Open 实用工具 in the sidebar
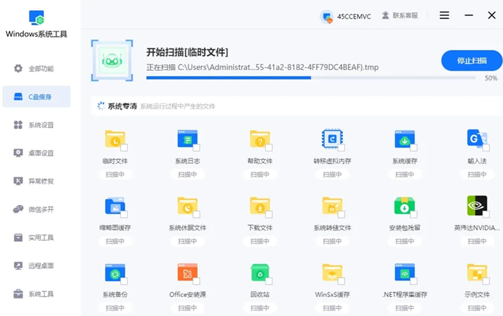 (x=36, y=237)
